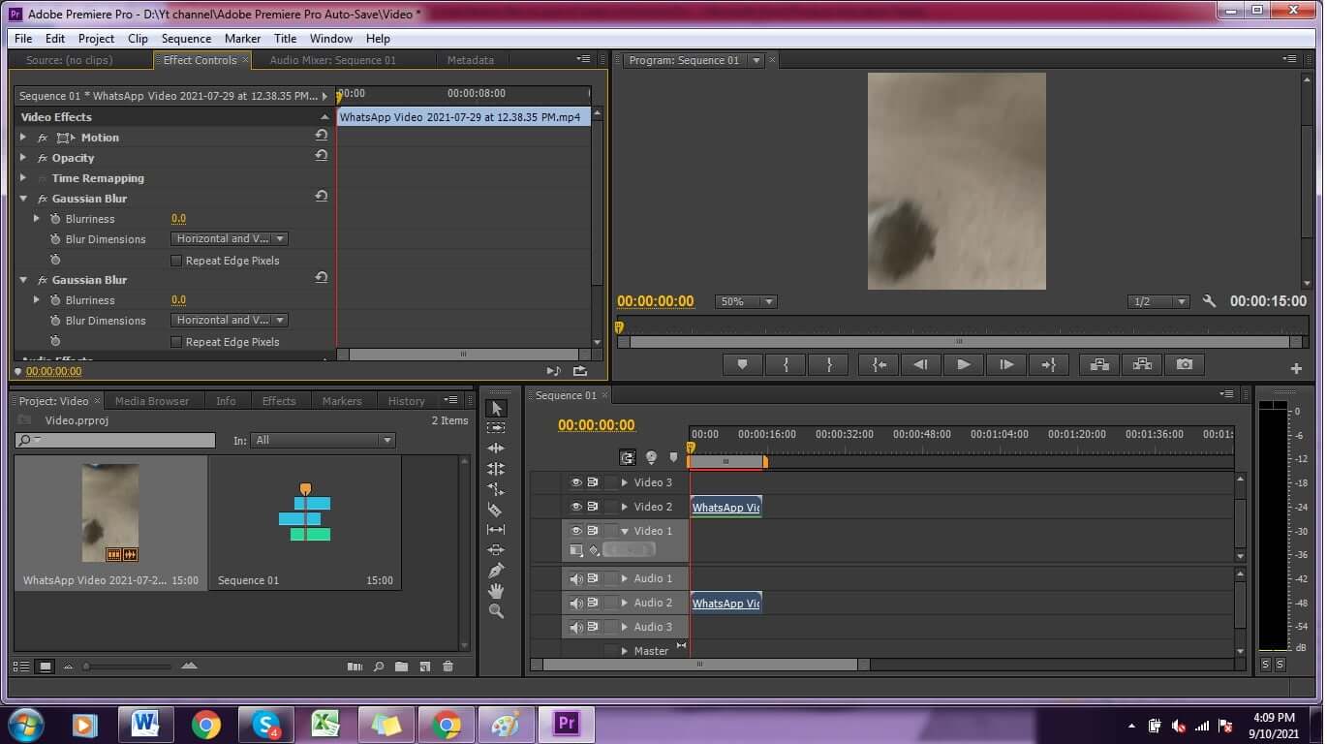This screenshot has height=744, width=1327.
Task: Click Mark Out button in Program monitor
Action: 828,364
